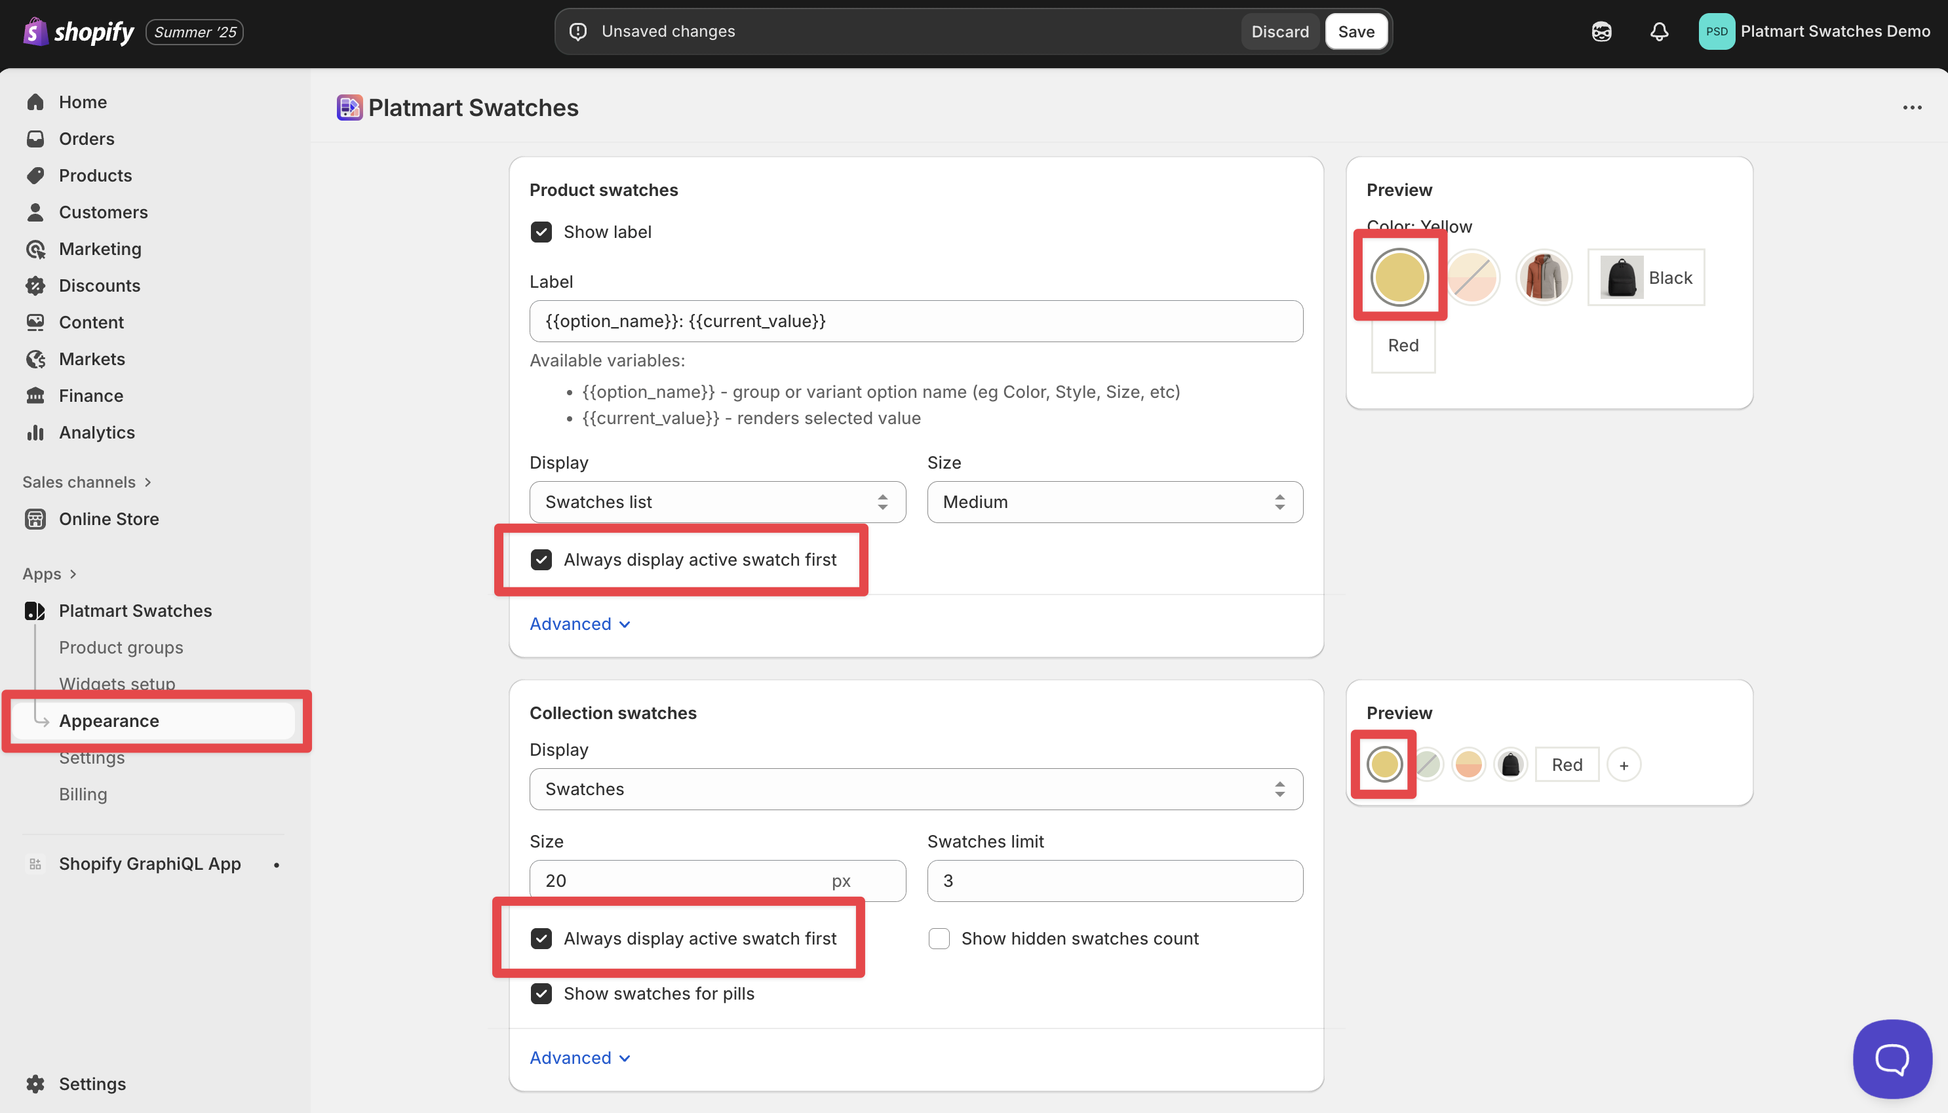This screenshot has height=1113, width=1948.
Task: Select the hoodie image swatch in product preview
Action: [1543, 277]
